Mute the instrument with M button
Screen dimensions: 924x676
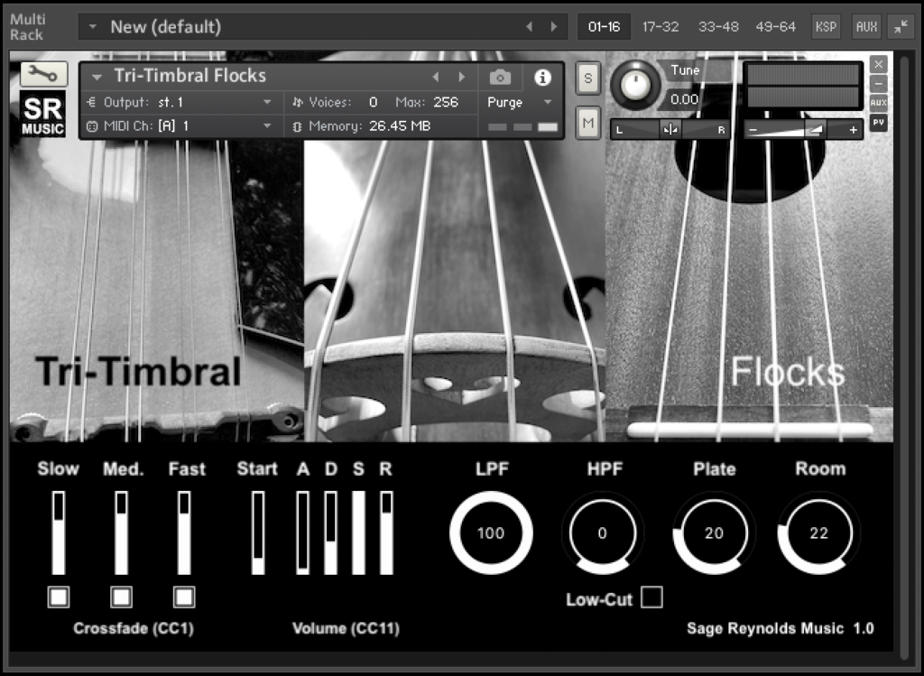tap(587, 123)
